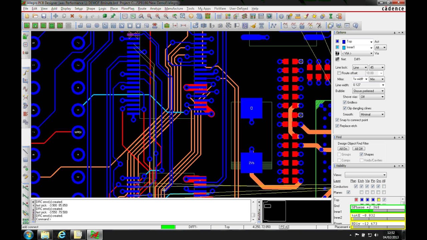
Task: Click the blue Show Element info icon
Action: point(281,16)
